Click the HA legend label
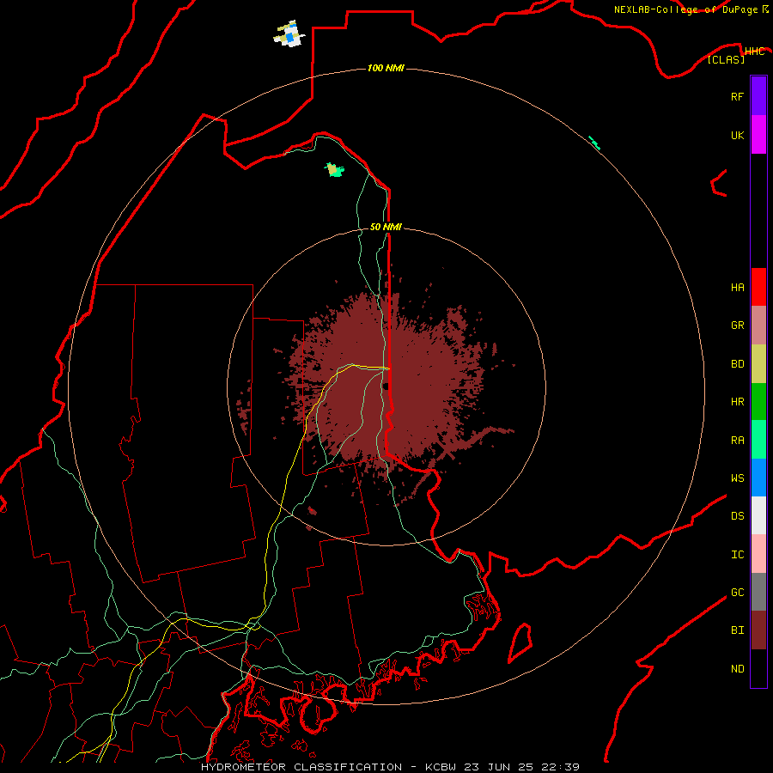The width and height of the screenshot is (773, 773). pyautogui.click(x=737, y=288)
